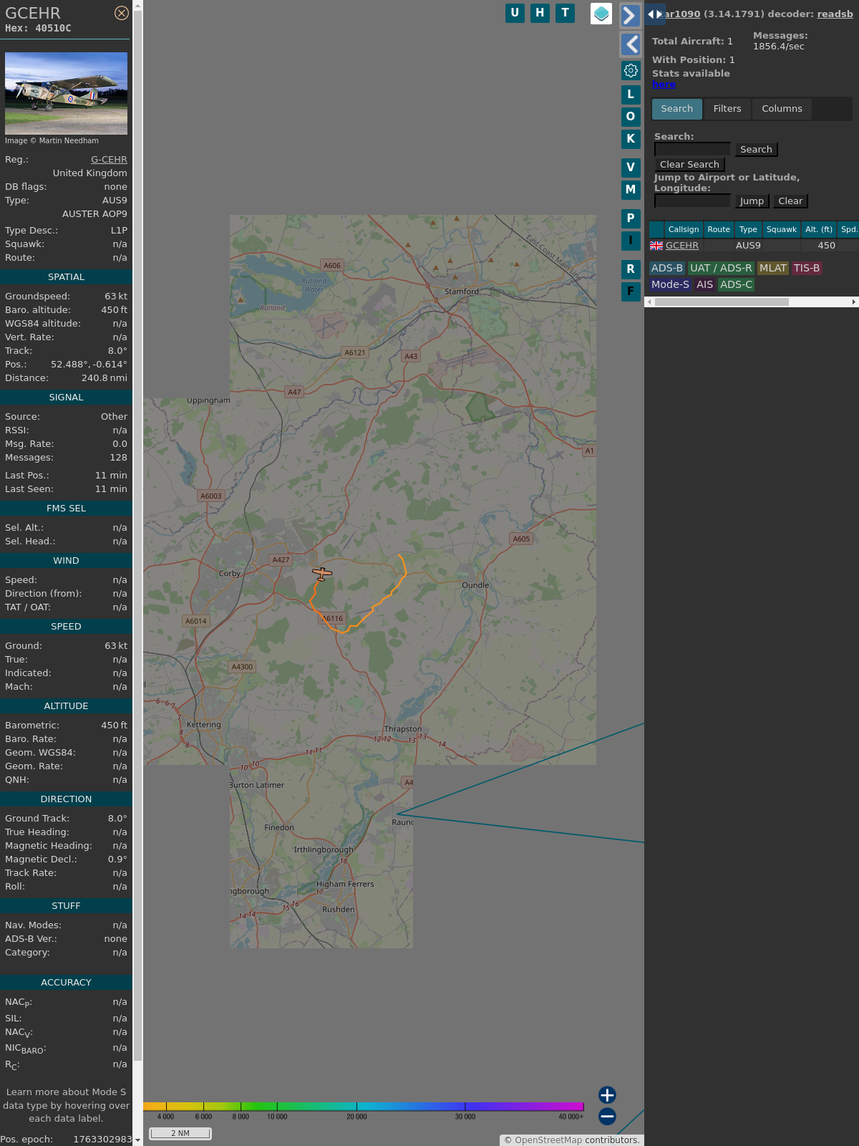Close the GCEHR aircraft info panel
The width and height of the screenshot is (859, 1146).
pos(122,13)
